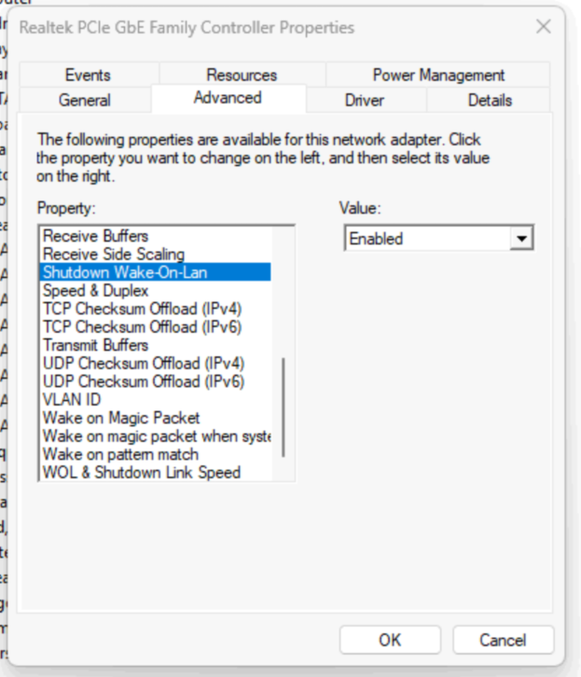
Task: Select Wake on Magic Packet property
Action: click(156, 418)
